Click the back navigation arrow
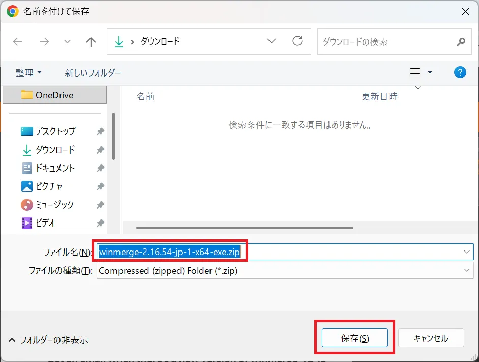Screen dimensions: 479x362 17,42
